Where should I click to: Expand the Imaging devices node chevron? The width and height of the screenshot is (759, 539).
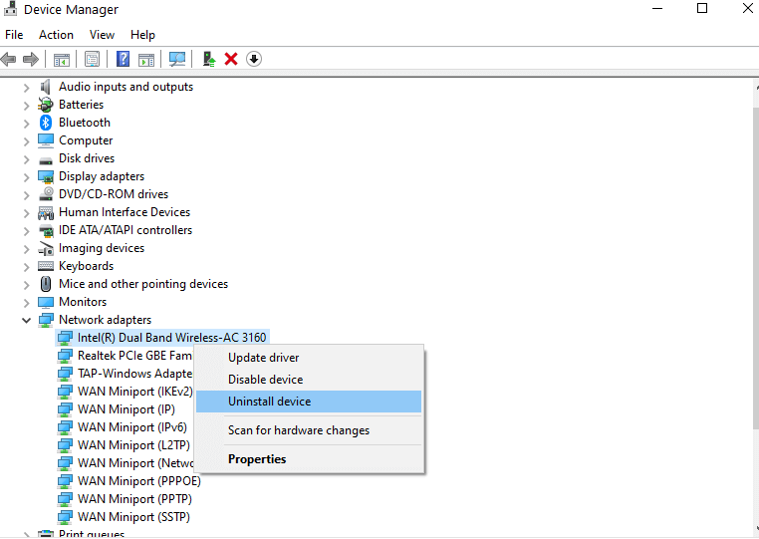26,249
